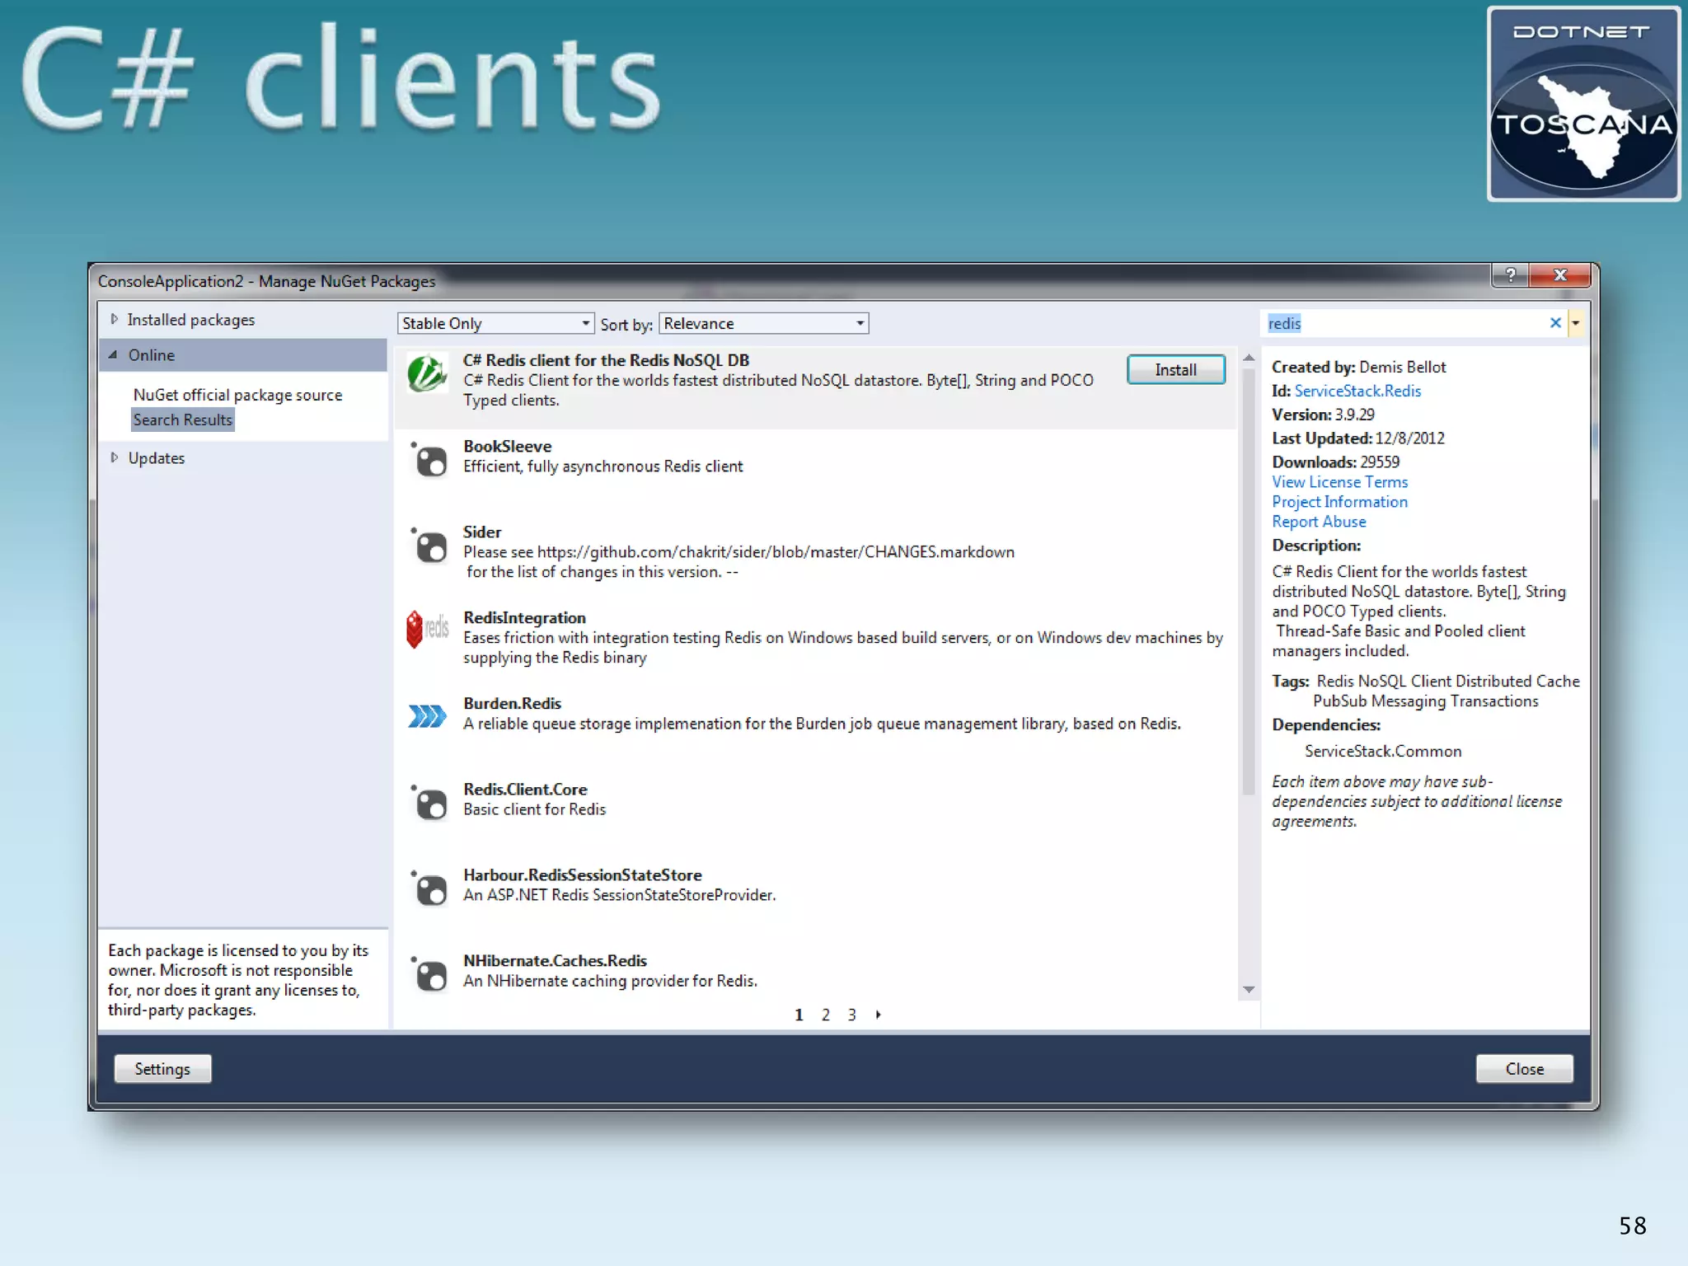Open the View License Terms link
1688x1266 pixels.
pos(1339,482)
